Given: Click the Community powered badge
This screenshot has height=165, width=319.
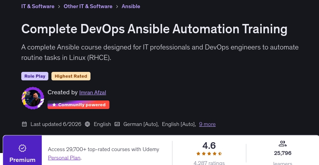Looking at the screenshot, I should click(78, 105).
